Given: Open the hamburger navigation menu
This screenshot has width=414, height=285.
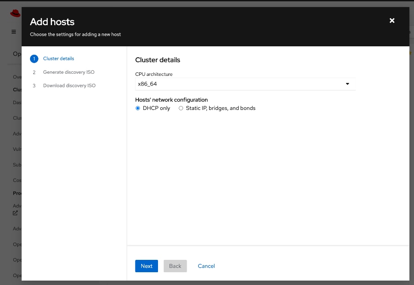Looking at the screenshot, I should pyautogui.click(x=13, y=31).
